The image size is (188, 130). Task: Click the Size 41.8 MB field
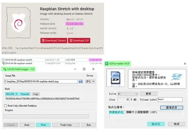[x=127, y=100]
